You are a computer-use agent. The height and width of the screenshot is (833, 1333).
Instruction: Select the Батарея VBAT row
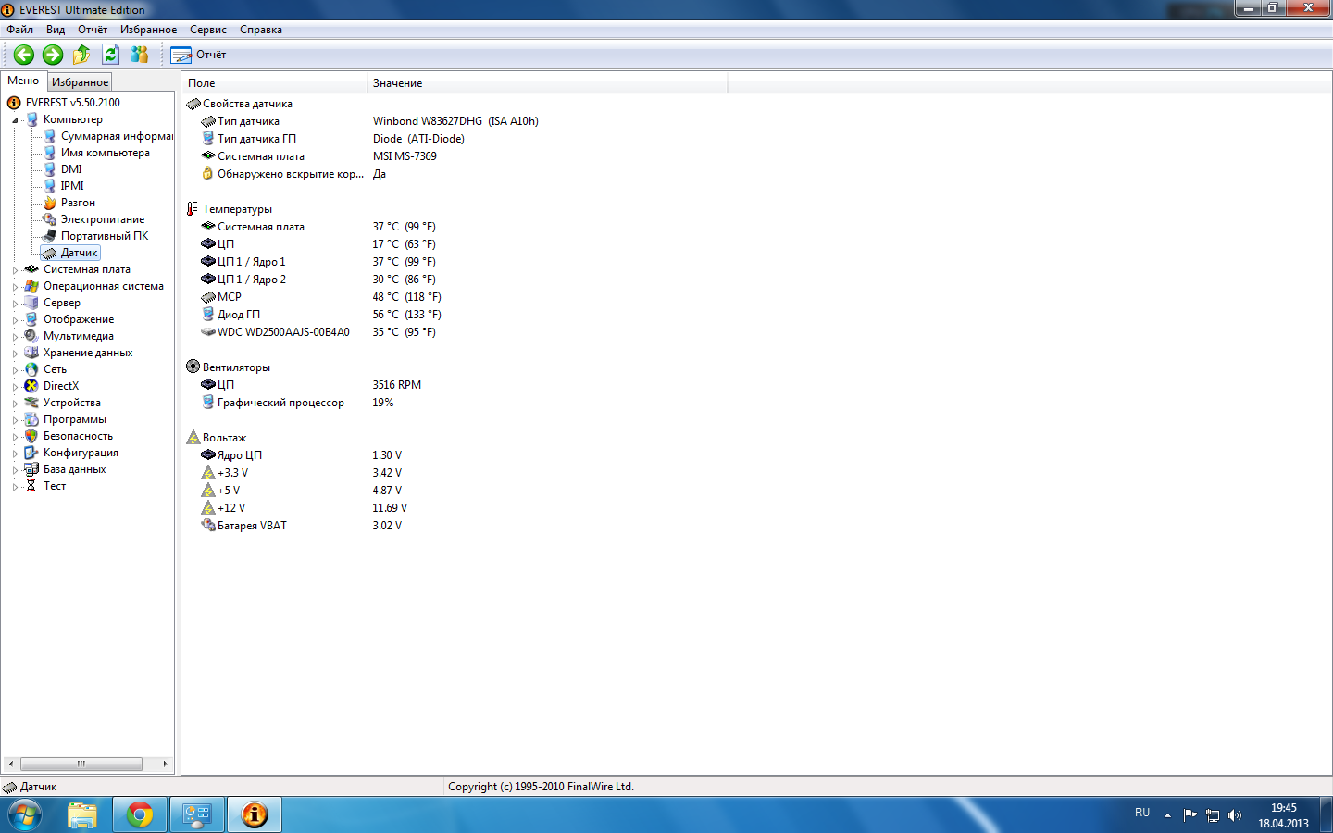click(x=302, y=526)
